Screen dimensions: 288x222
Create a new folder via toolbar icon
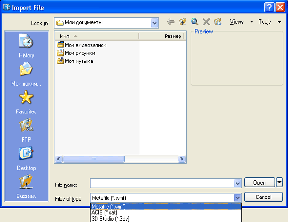pos(218,22)
